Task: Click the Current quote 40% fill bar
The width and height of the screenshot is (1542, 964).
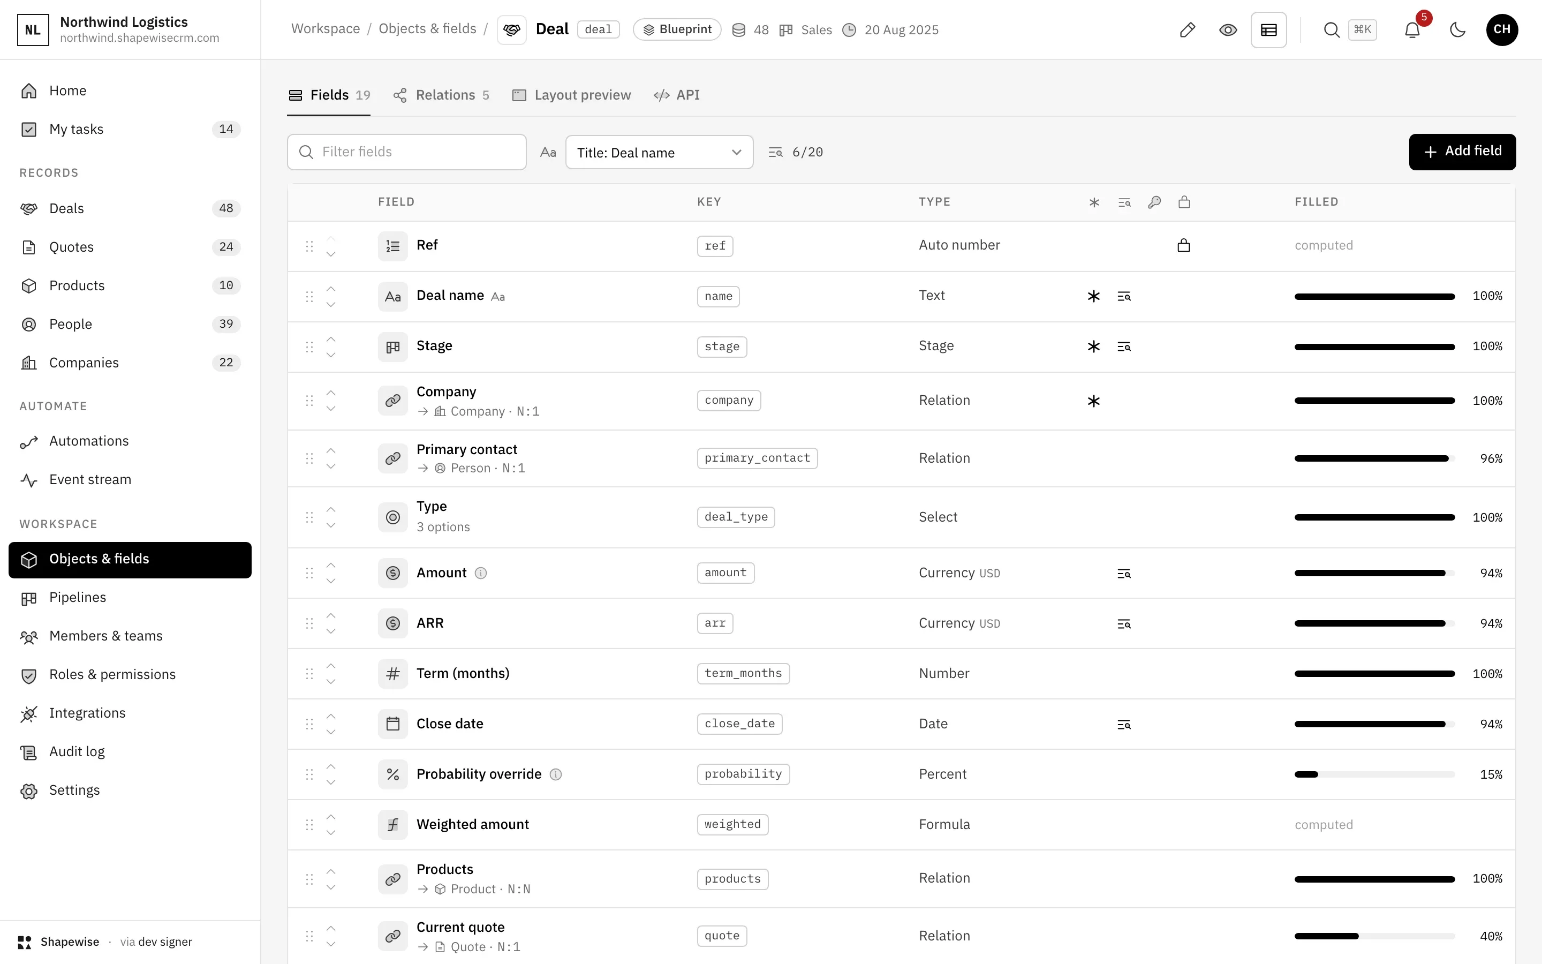Action: [x=1374, y=937]
